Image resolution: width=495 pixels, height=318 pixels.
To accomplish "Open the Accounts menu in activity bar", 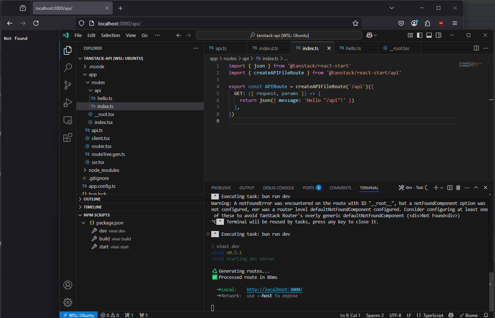I will (68, 285).
